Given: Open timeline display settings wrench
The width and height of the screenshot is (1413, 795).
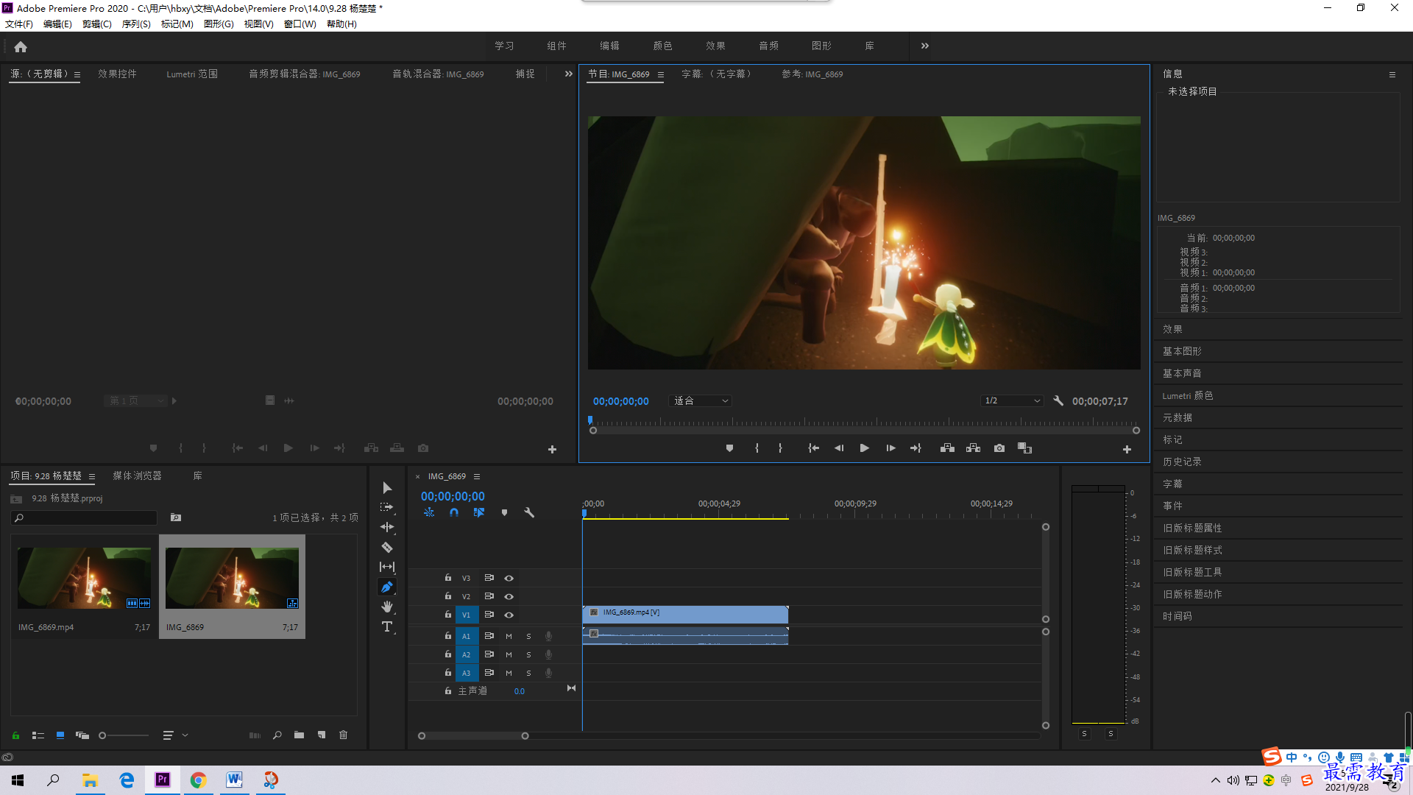Looking at the screenshot, I should point(529,512).
